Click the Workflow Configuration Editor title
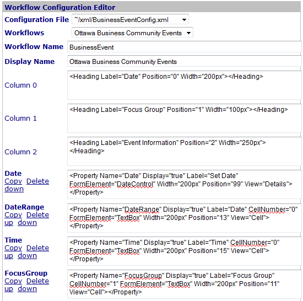 (60, 7)
